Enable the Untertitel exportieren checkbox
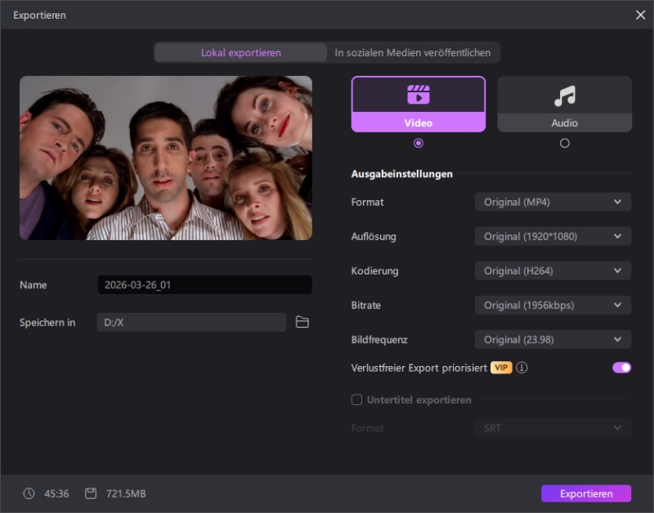Screen dimensions: 654x513 356,400
